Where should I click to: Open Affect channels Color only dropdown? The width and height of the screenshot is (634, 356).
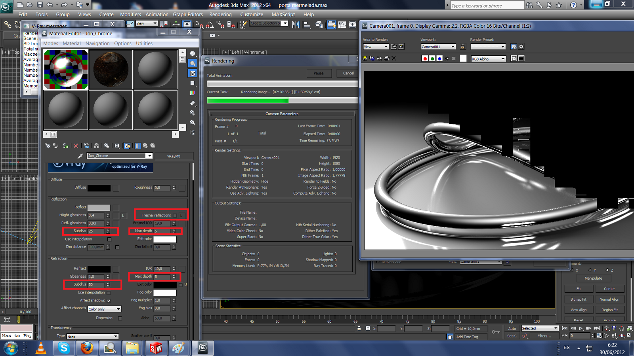pyautogui.click(x=104, y=309)
